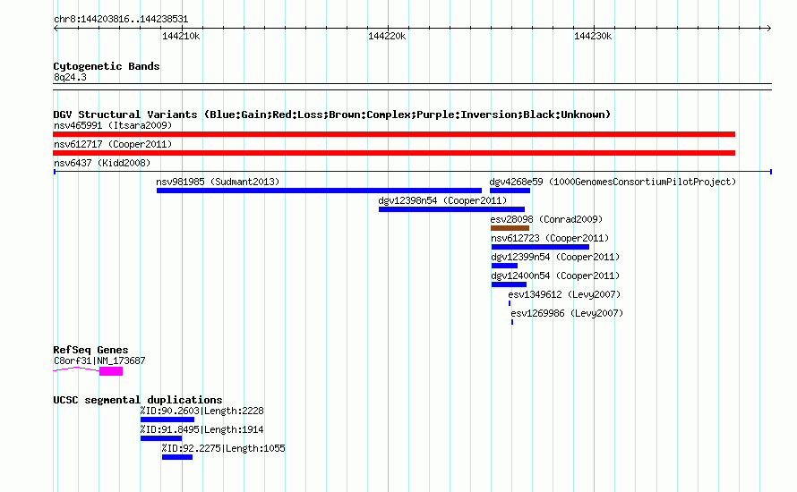Screen dimensions: 797x492
Task: Click the 8q24.3 band label
Action: 70,77
